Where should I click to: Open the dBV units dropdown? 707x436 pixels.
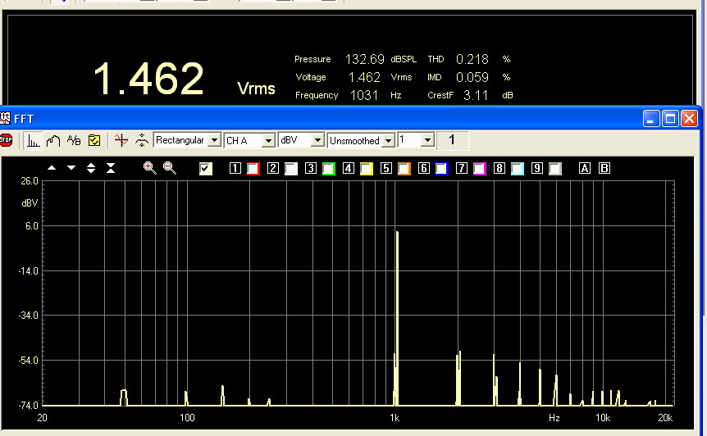317,140
